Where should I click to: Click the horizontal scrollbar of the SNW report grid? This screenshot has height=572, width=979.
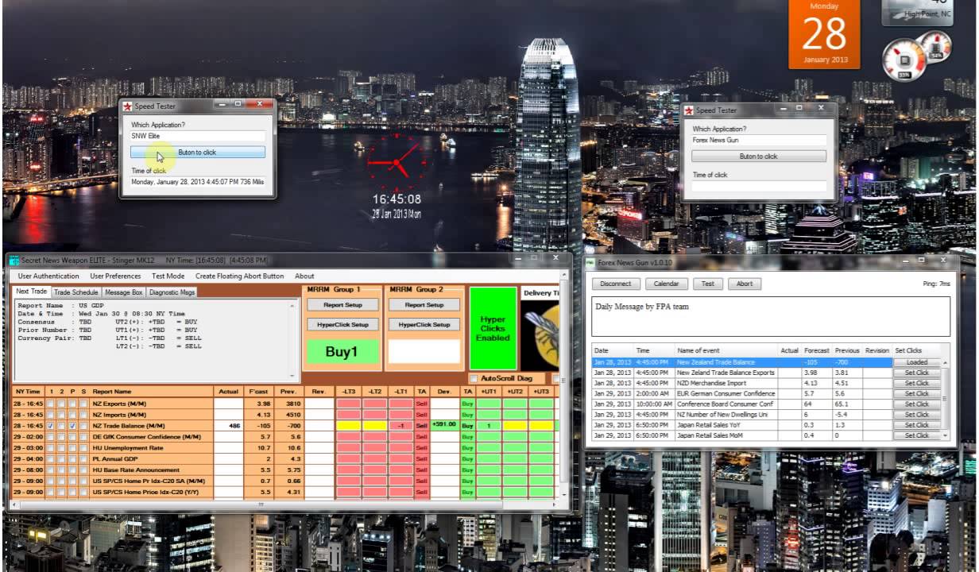point(260,504)
